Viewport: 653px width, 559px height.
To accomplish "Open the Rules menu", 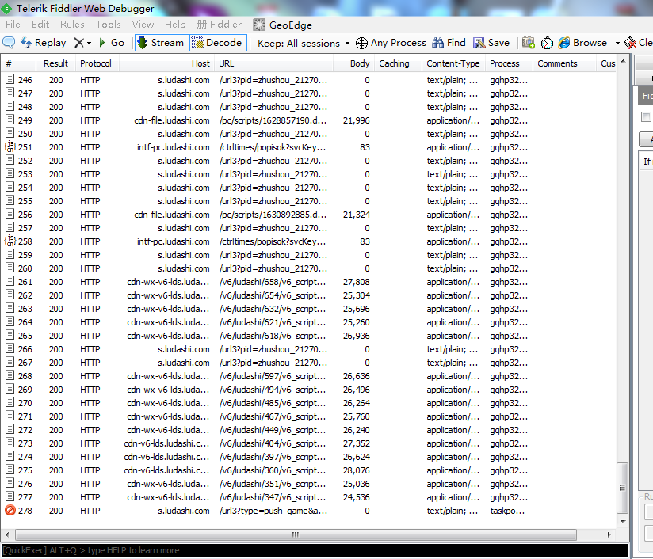I will click(72, 25).
